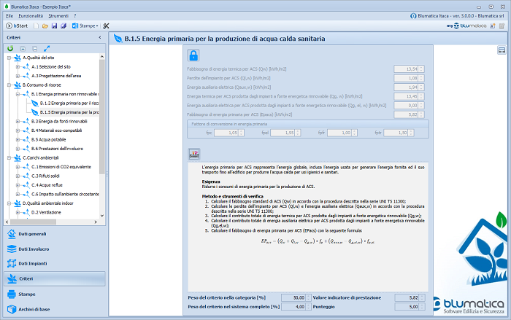This screenshot has height=320, width=511.
Task: Switch to Dati generali section
Action: (32, 234)
